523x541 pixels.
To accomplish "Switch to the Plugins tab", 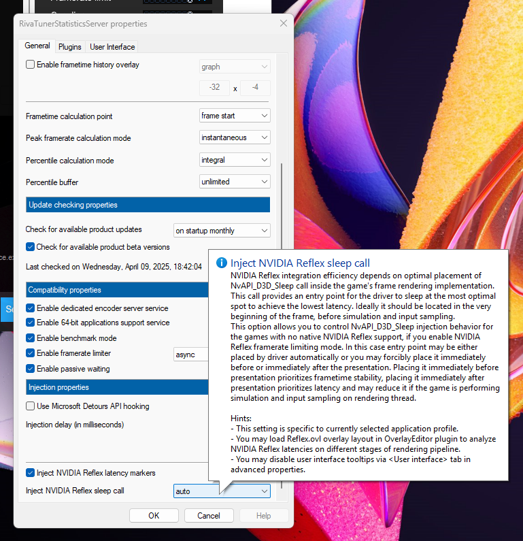I will coord(69,46).
